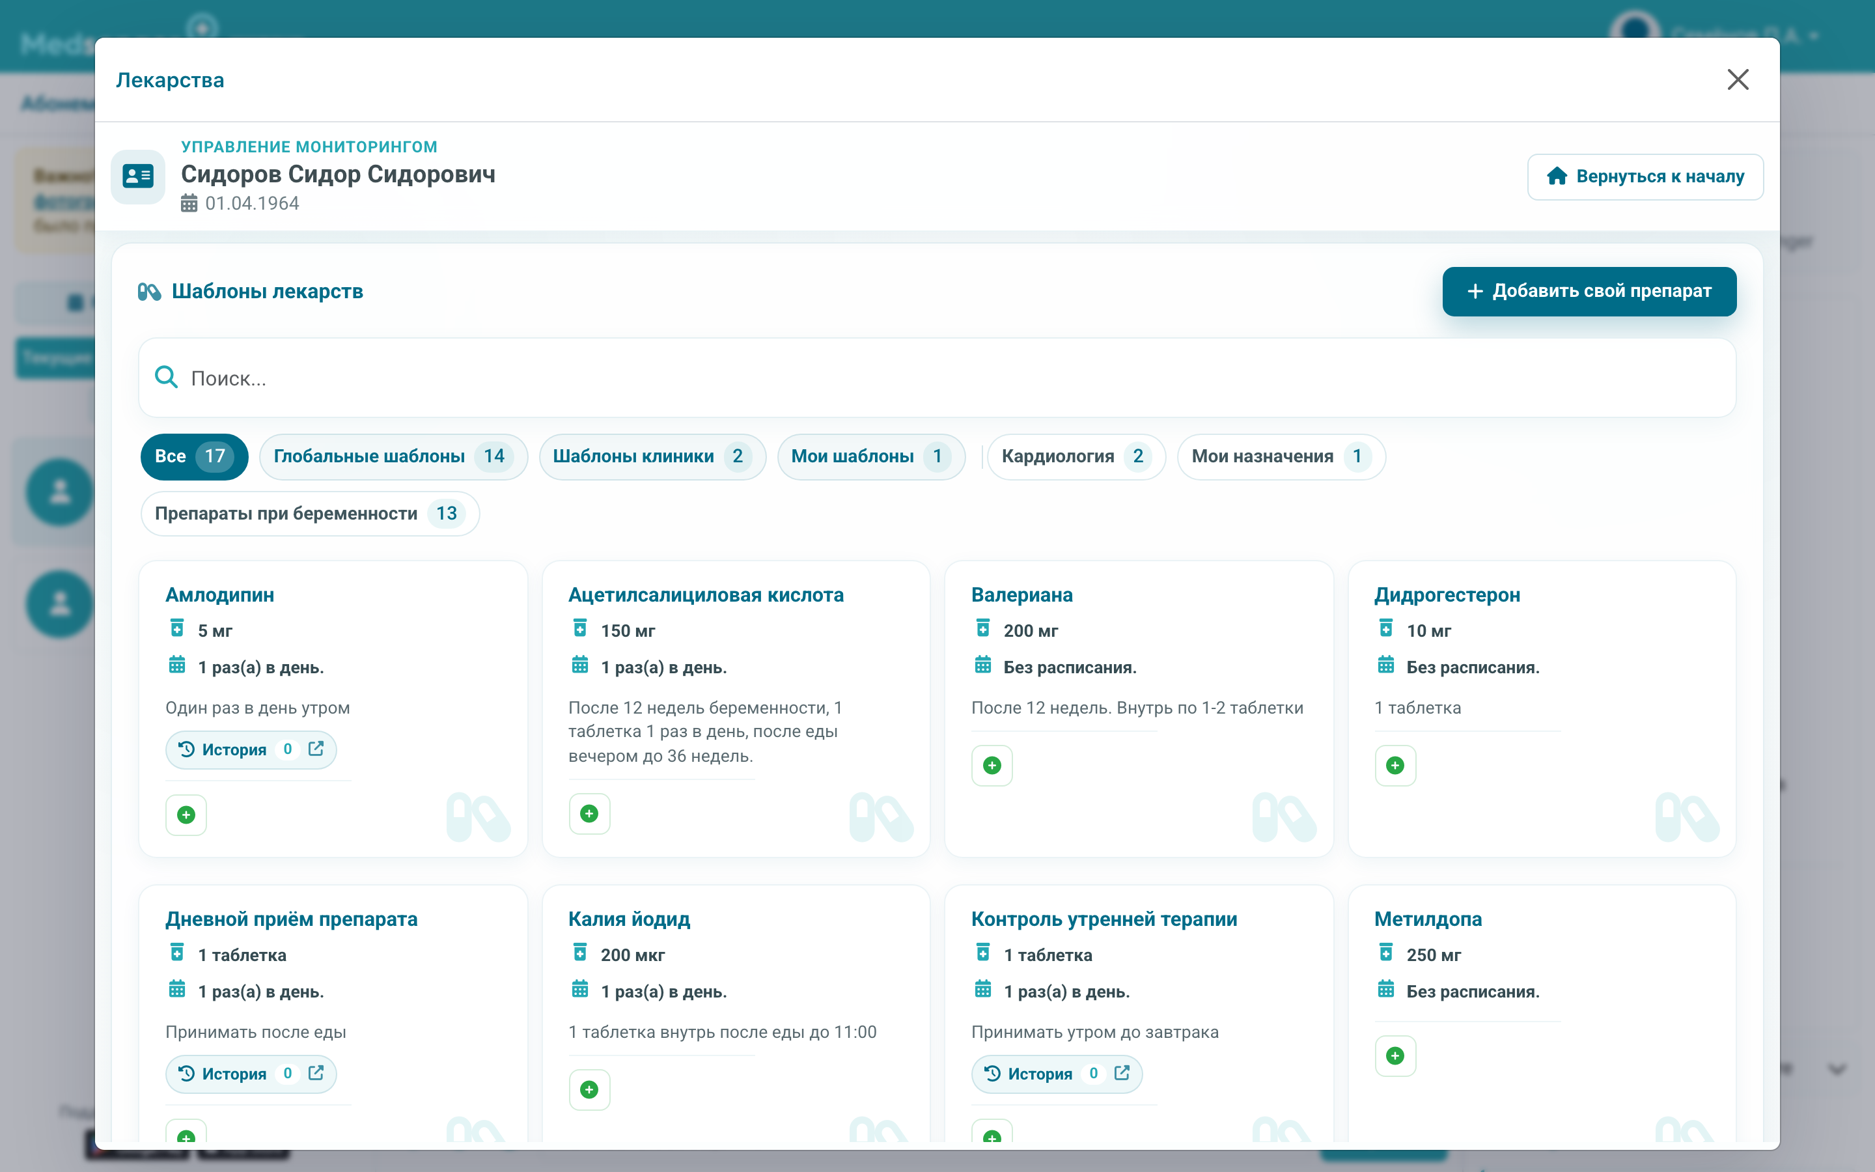Filter by Шаблоны клиники

[652, 456]
